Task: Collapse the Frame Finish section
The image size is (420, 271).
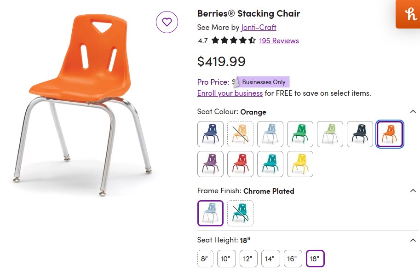Action: pyautogui.click(x=413, y=191)
